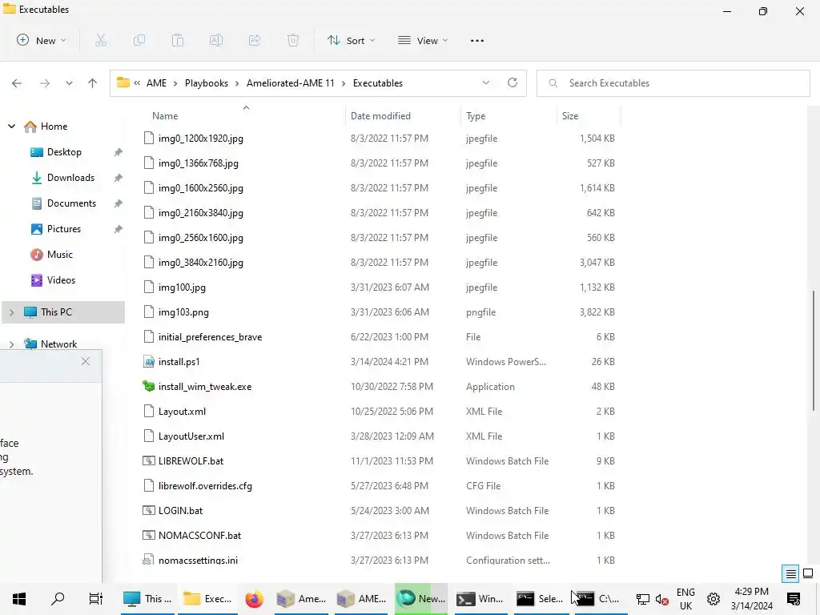This screenshot has width=820, height=615.
Task: Navigate to Playbooks breadcrumb
Action: [207, 83]
